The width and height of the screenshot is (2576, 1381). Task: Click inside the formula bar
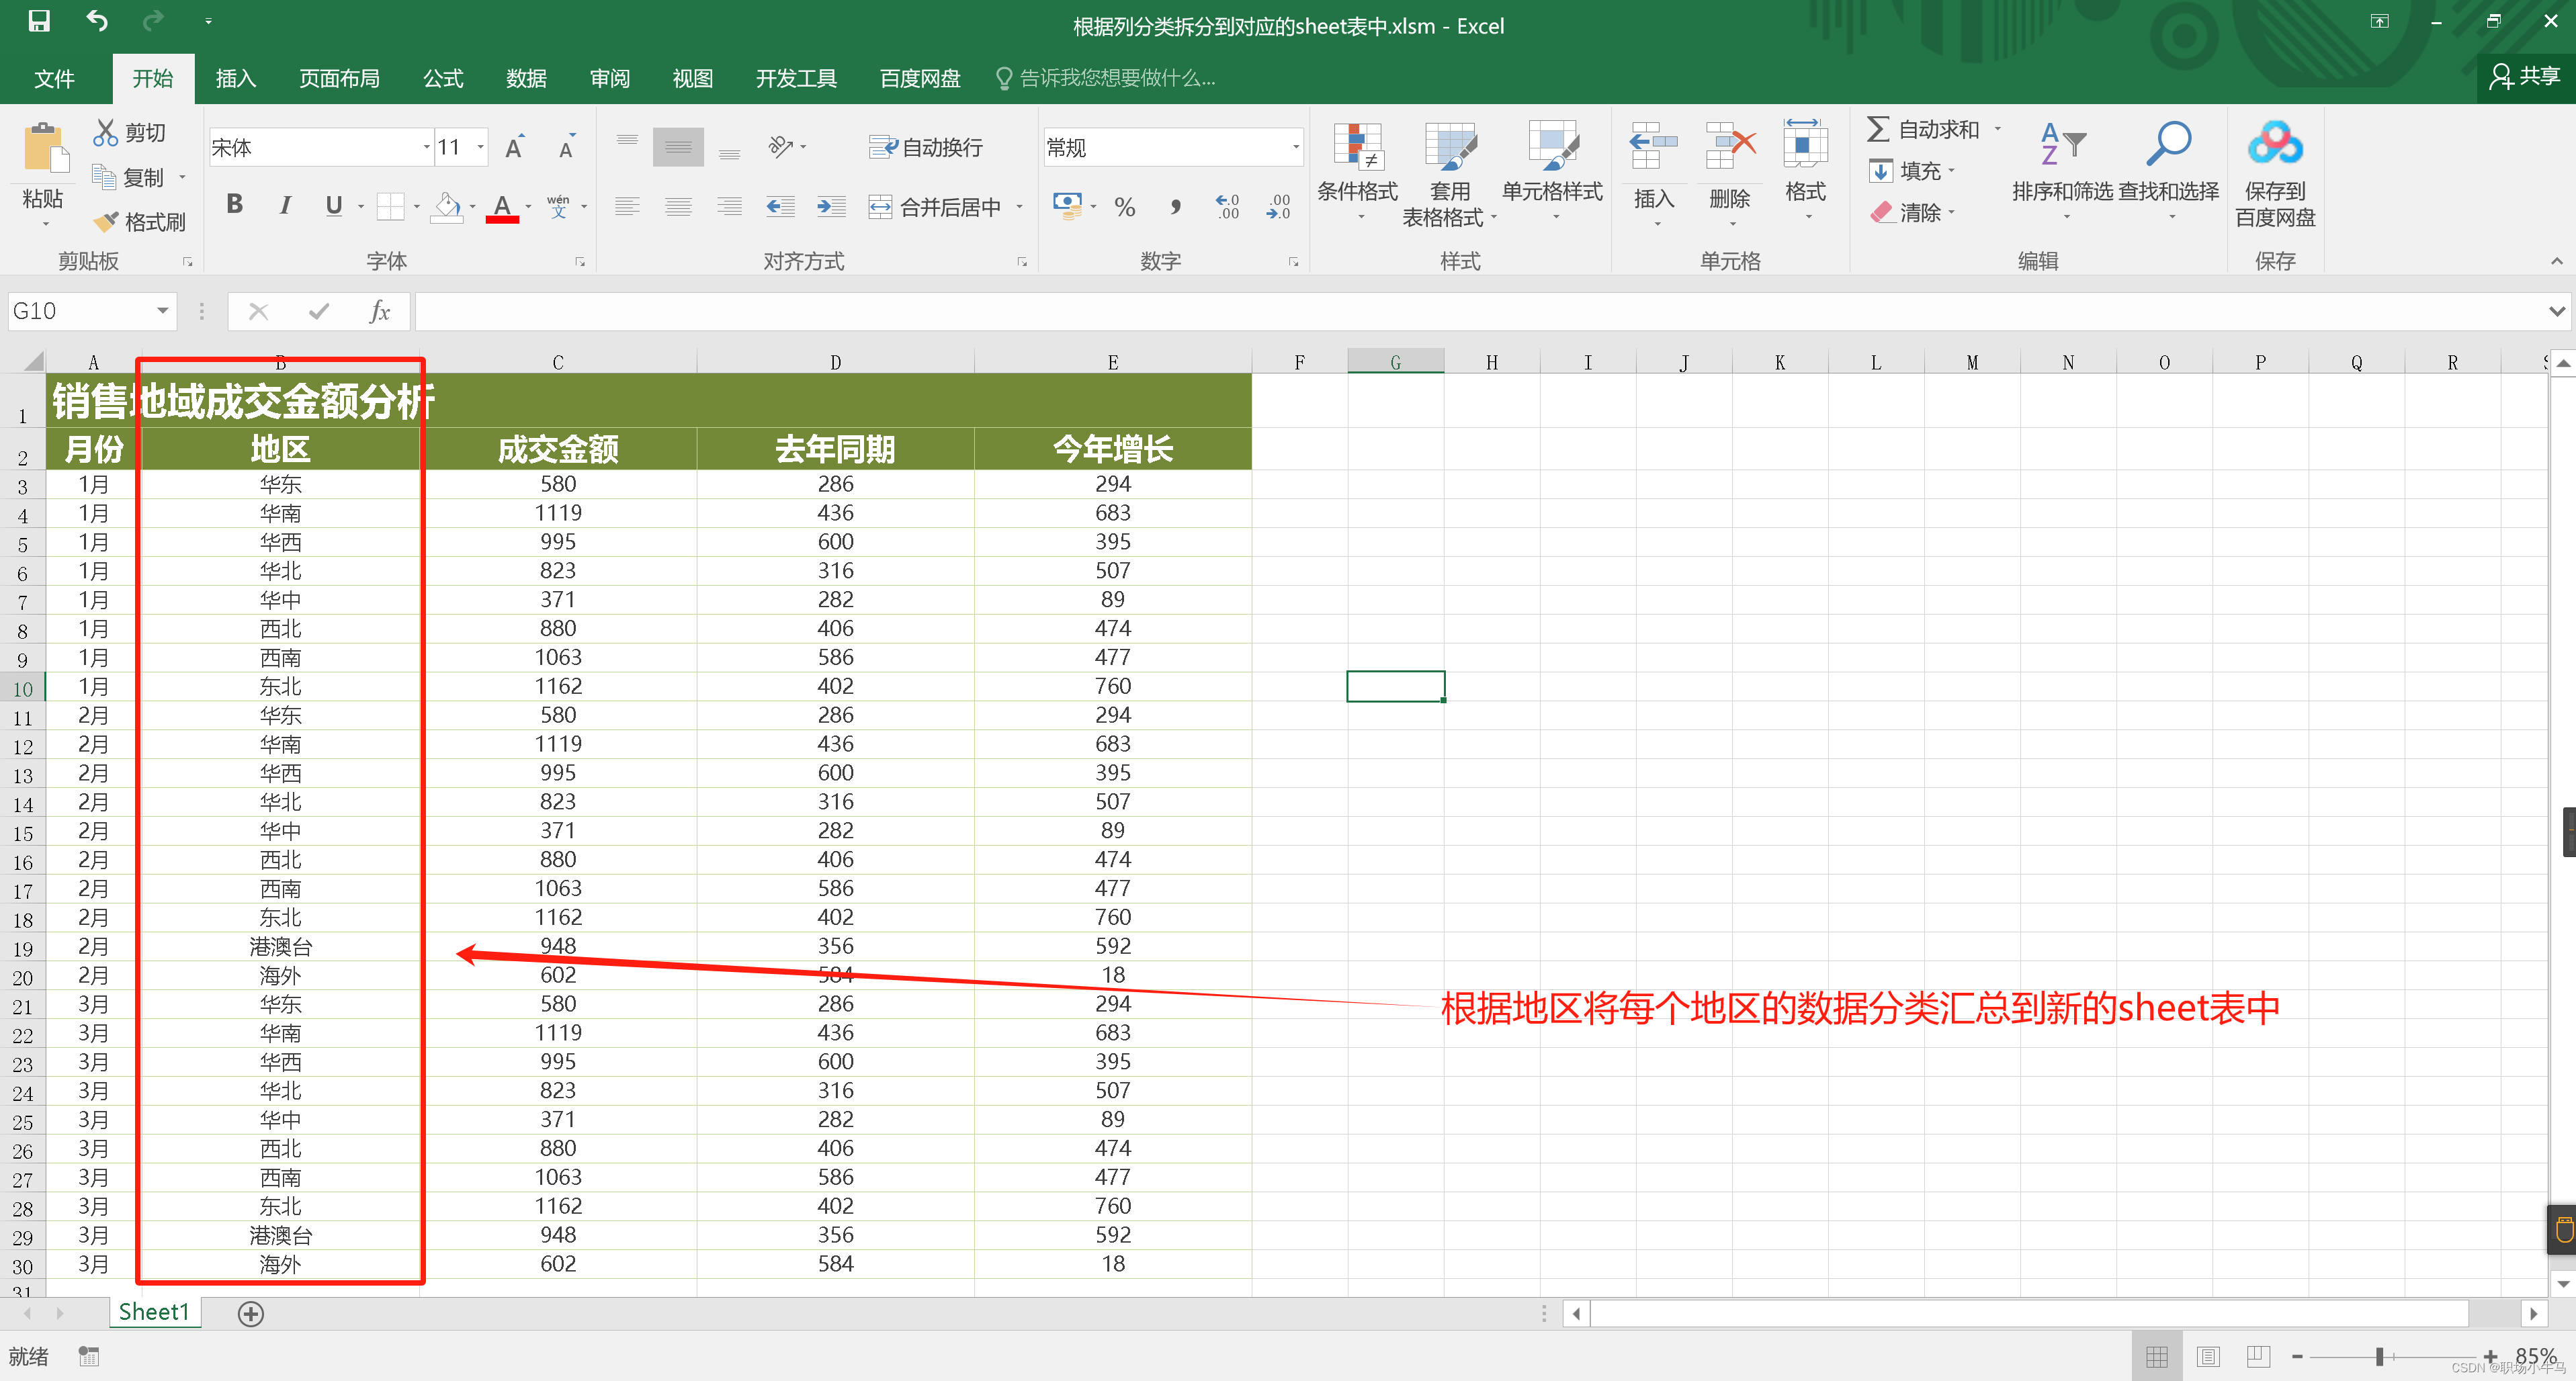[x=900, y=311]
